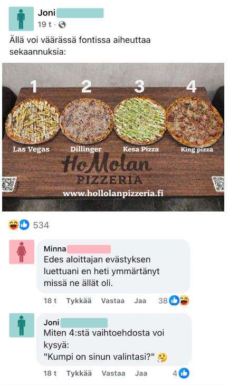The height and width of the screenshot is (385, 248).
Task: Open the 534 reactions count
Action: tap(41, 225)
